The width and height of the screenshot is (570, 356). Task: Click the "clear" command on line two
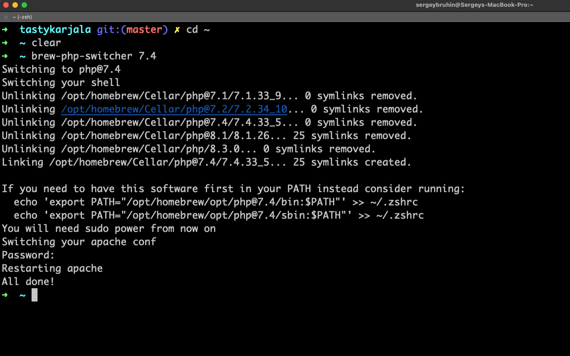(x=46, y=43)
